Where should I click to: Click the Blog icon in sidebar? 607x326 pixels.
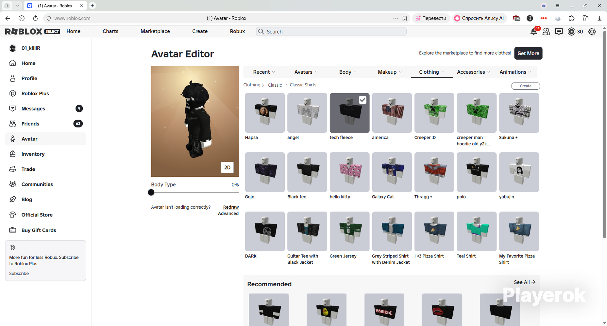(13, 199)
